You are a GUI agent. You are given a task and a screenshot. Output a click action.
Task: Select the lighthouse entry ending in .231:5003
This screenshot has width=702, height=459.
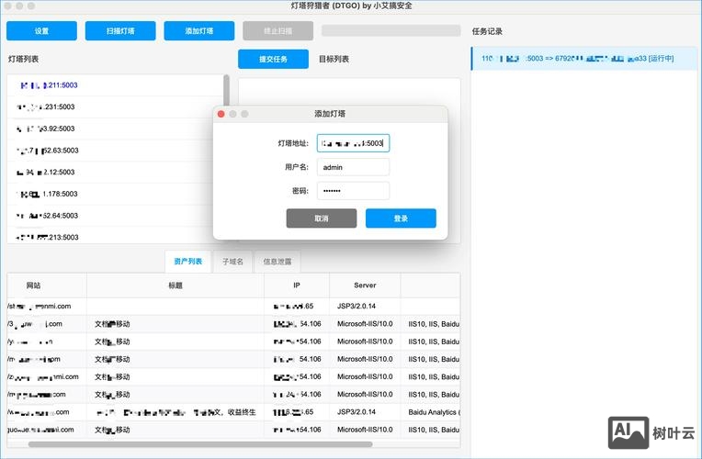pos(115,106)
